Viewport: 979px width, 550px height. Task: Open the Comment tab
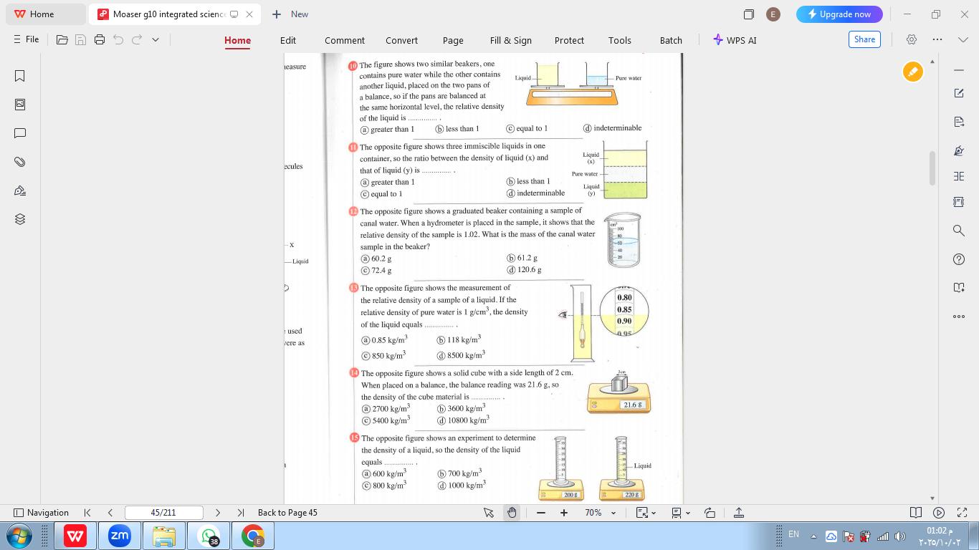pyautogui.click(x=345, y=40)
